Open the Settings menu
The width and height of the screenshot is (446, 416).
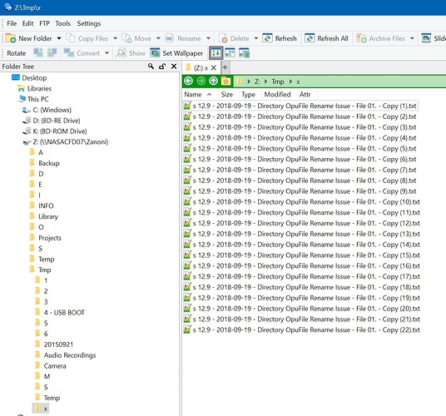pos(89,23)
